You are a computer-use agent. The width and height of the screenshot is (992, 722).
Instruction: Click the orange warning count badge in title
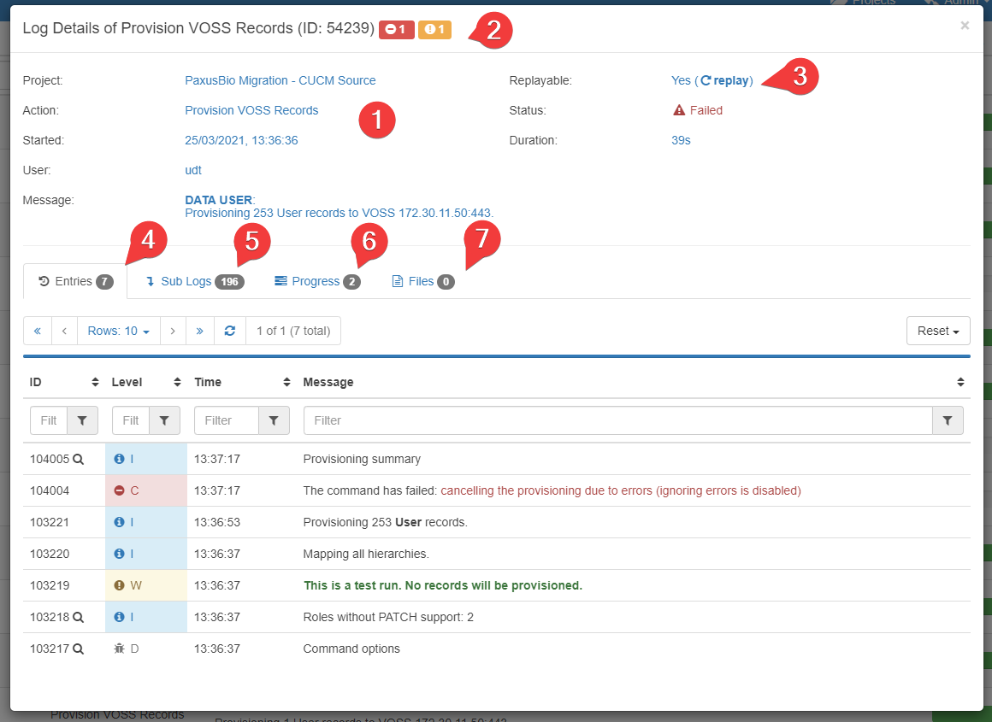coord(434,30)
